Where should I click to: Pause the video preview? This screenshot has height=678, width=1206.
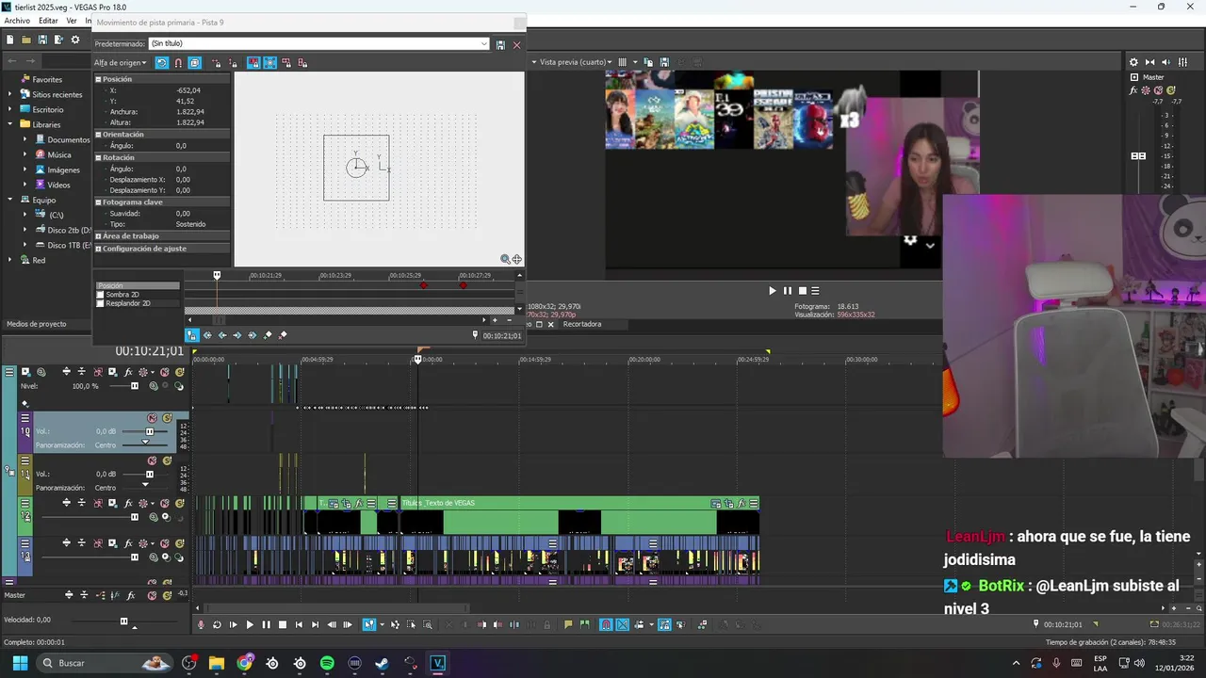788,291
